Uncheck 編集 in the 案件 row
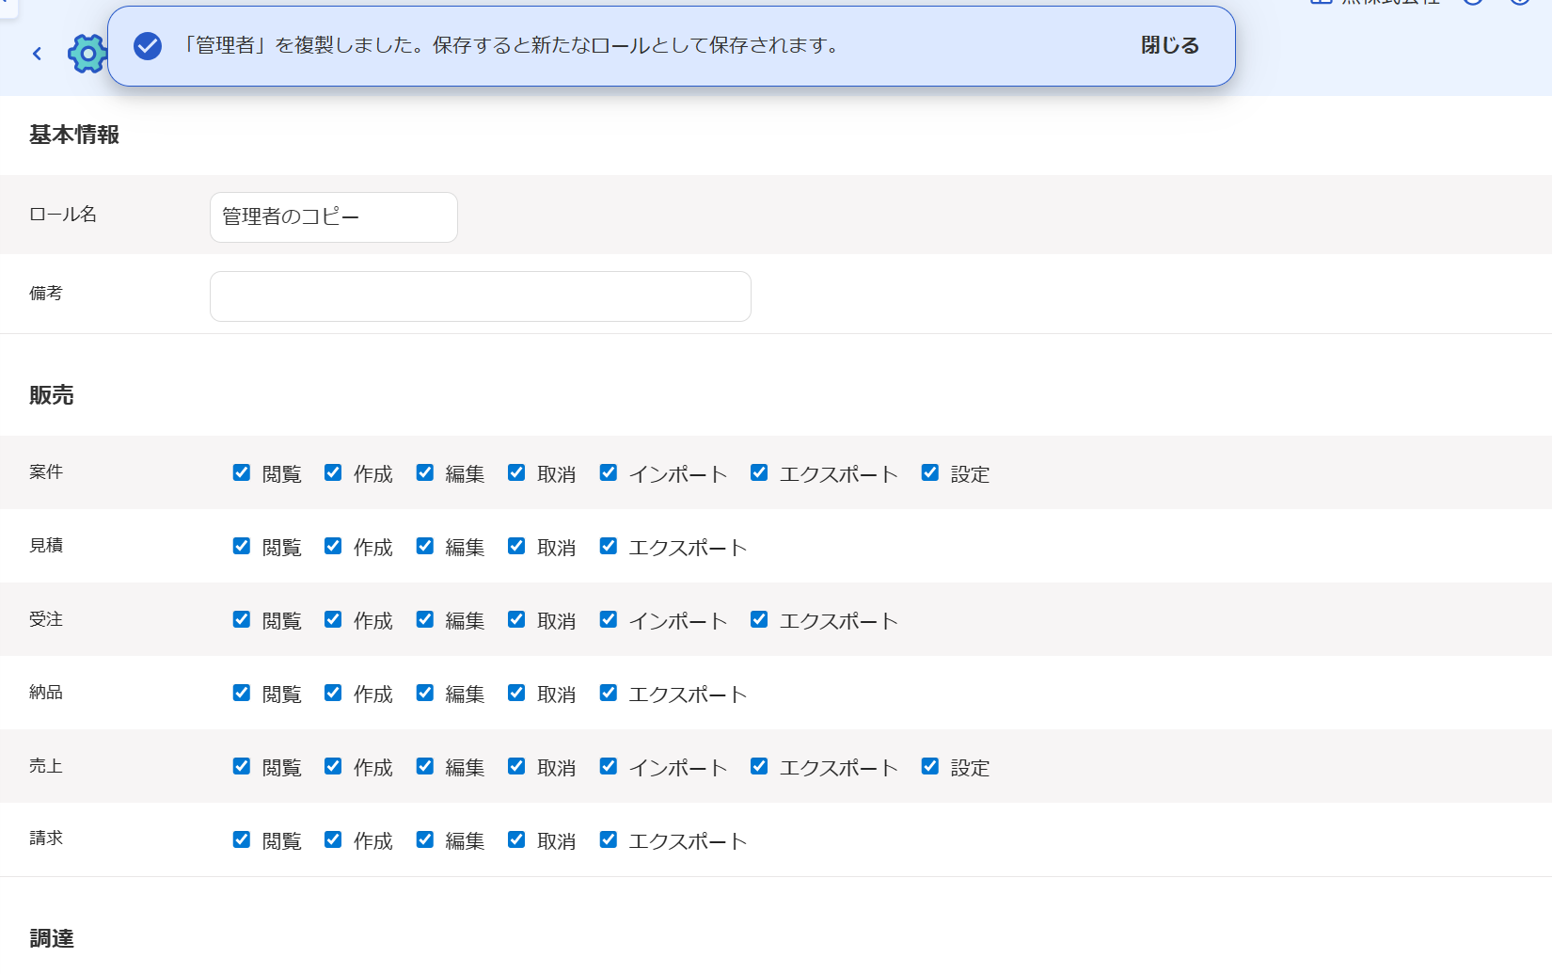The width and height of the screenshot is (1552, 974). pos(425,472)
